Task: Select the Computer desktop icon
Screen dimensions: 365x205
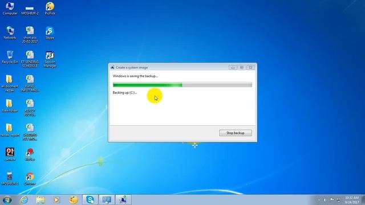Action: (10, 9)
